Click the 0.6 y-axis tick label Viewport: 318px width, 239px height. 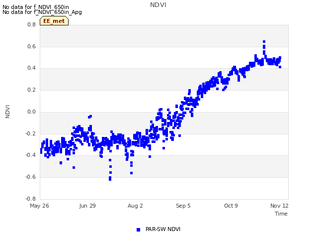[x=31, y=46]
